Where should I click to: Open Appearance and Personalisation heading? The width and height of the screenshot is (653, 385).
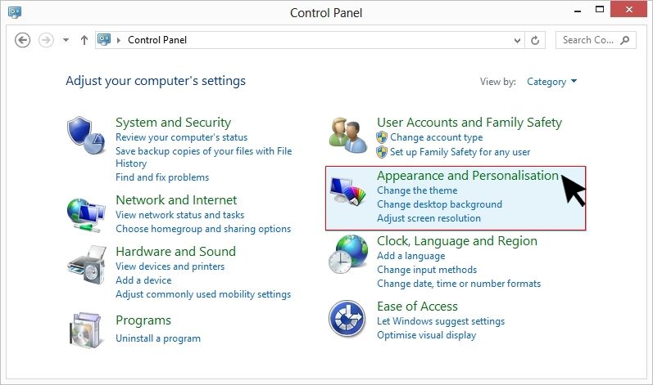[x=468, y=176]
